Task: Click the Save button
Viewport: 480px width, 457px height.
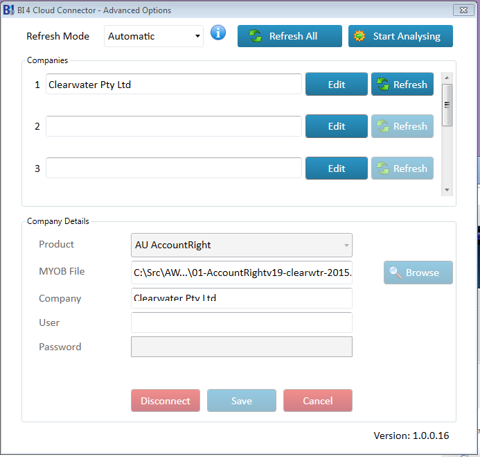Action: 242,401
